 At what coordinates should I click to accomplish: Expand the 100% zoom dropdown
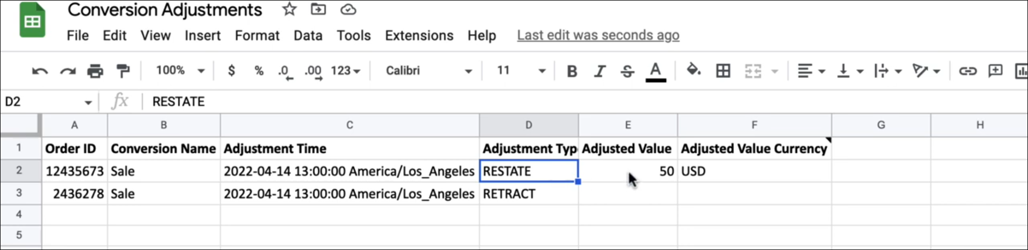point(180,71)
